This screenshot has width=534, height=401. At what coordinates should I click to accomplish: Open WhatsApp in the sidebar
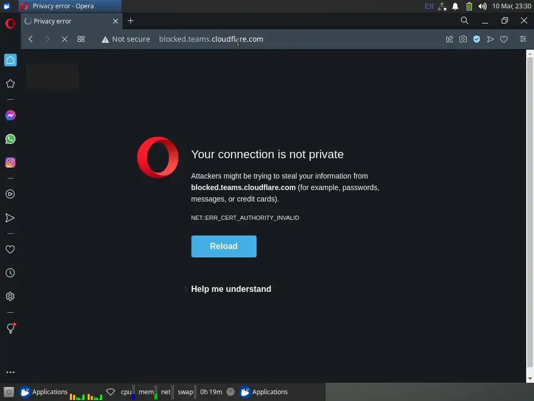point(10,139)
